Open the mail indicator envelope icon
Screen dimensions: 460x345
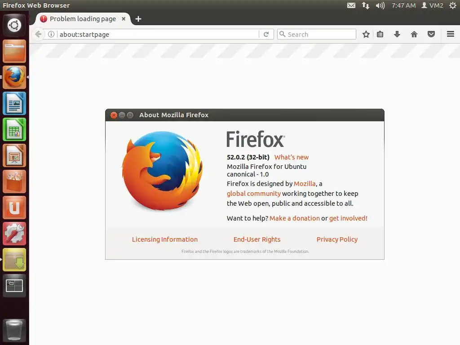point(351,5)
